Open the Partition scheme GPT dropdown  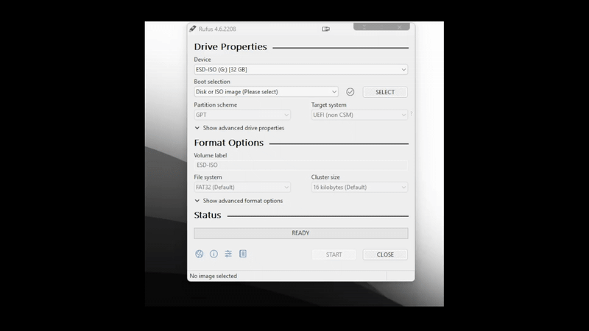point(242,115)
